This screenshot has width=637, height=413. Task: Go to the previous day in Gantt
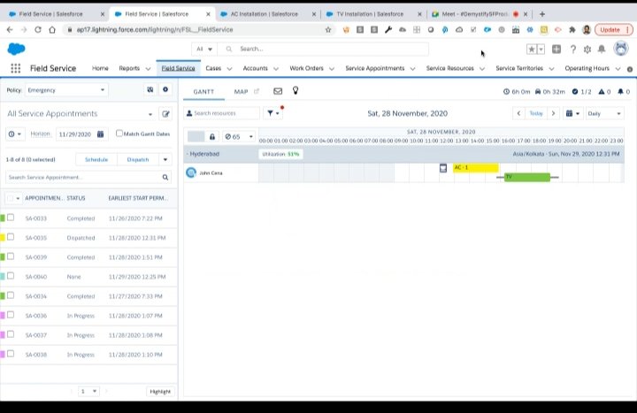point(518,113)
